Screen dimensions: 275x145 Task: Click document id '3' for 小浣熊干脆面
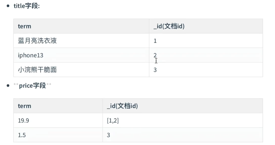click(x=155, y=70)
